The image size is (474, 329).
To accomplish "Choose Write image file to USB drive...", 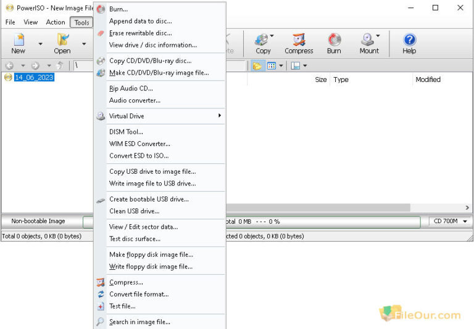I will tap(160, 184).
